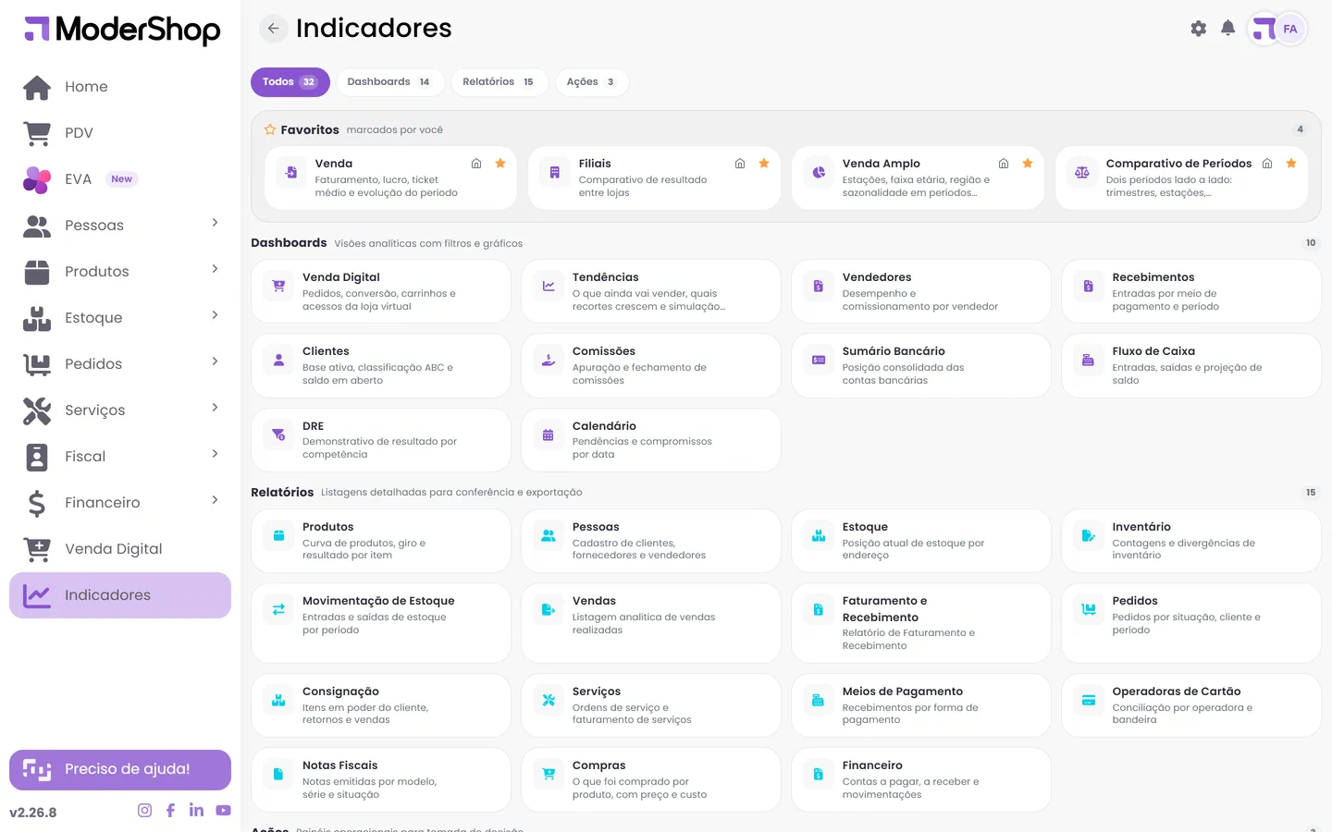This screenshot has width=1332, height=832.
Task: Click the Movimentação de Estoque arrows icon
Action: click(278, 610)
